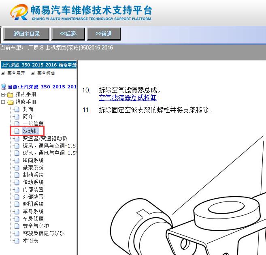Click the page icon beside 传动系统

[17, 182]
